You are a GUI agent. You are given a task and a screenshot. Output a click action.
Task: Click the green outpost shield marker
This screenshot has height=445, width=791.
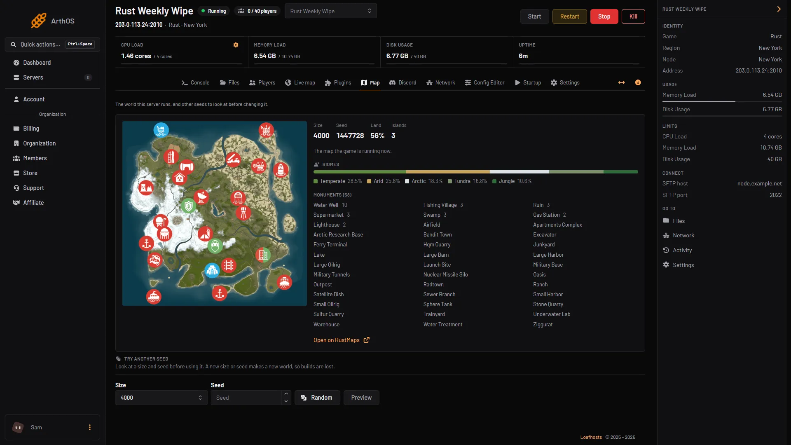pyautogui.click(x=188, y=206)
